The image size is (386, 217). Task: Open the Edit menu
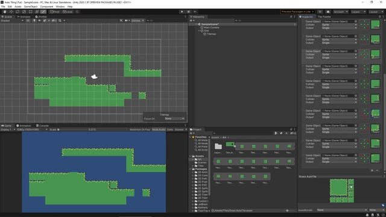click(10, 7)
